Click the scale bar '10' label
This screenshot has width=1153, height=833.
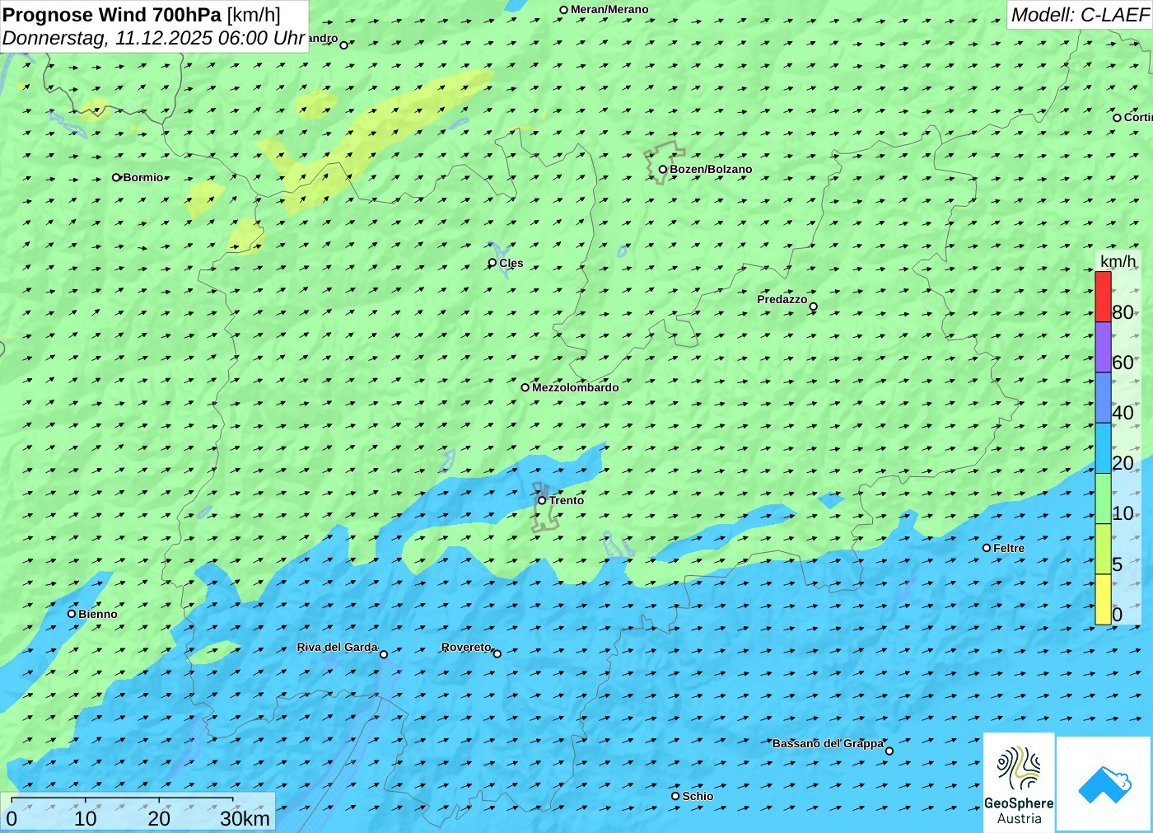coord(86,818)
